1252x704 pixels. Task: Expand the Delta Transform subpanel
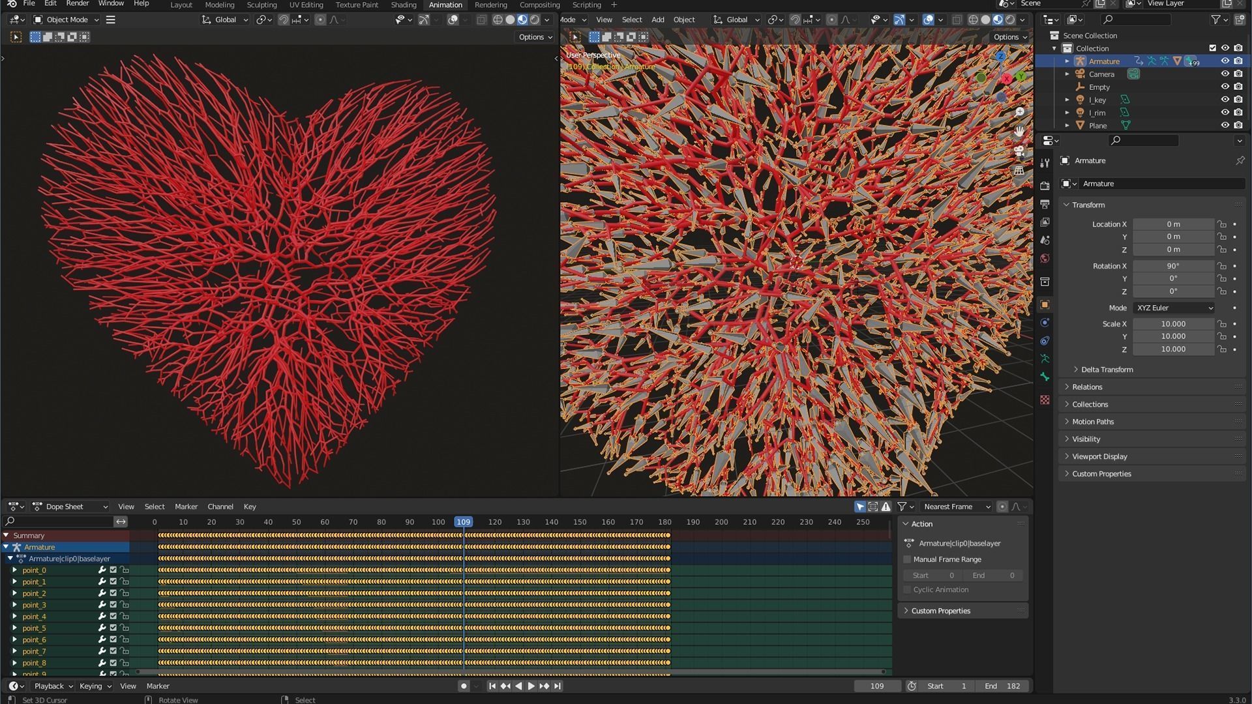pos(1106,370)
